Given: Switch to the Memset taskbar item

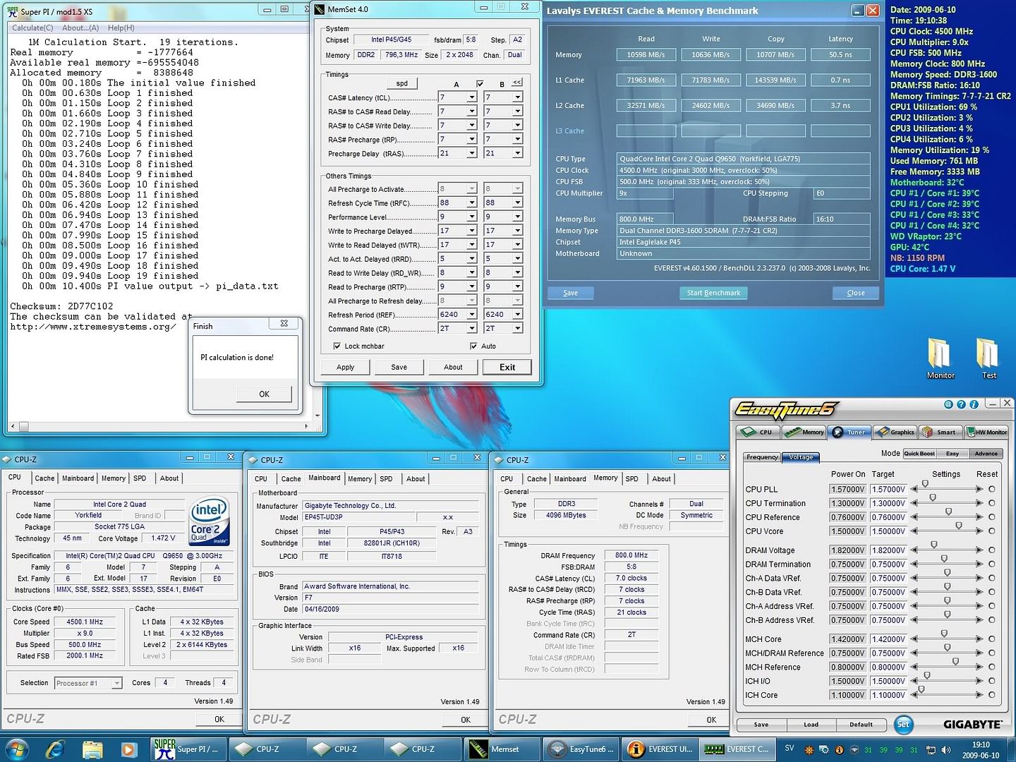Looking at the screenshot, I should point(501,749).
